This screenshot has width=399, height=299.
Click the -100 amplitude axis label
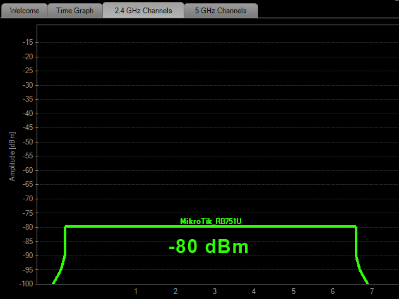click(26, 284)
